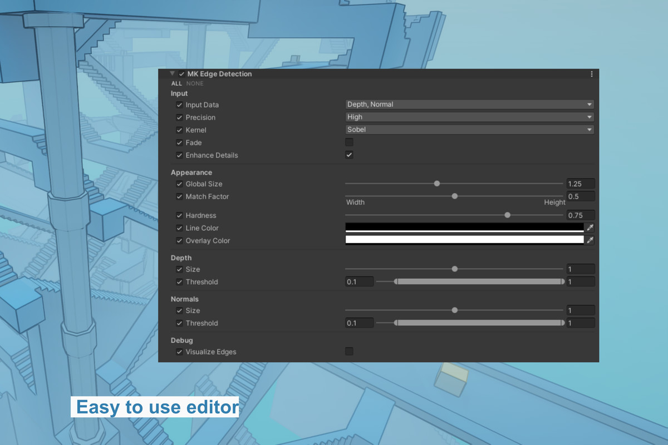The width and height of the screenshot is (668, 445).
Task: Toggle Overlay Color override checkbox
Action: 179,240
